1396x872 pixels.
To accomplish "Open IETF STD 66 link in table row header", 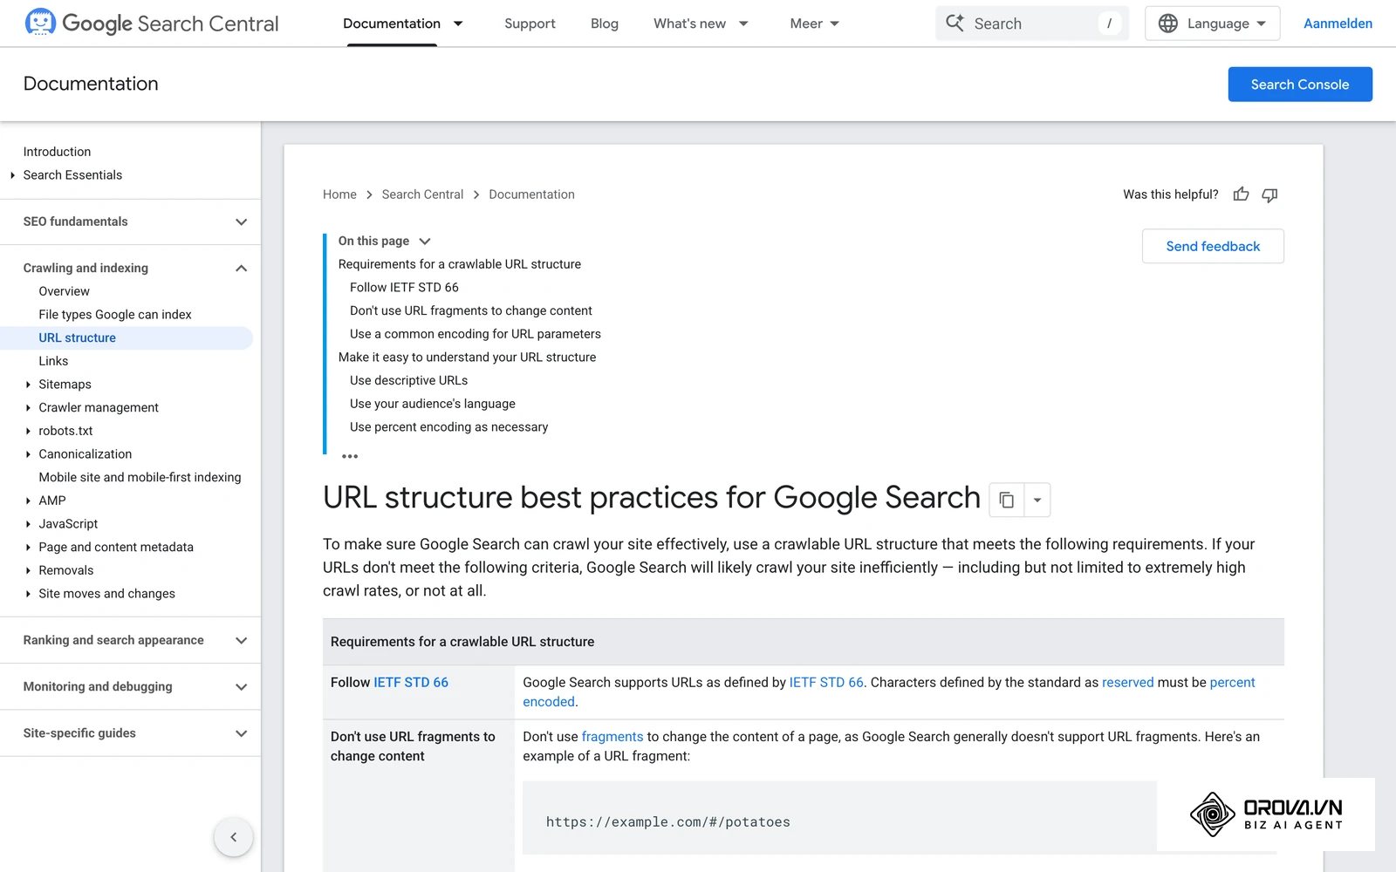I will pos(411,683).
